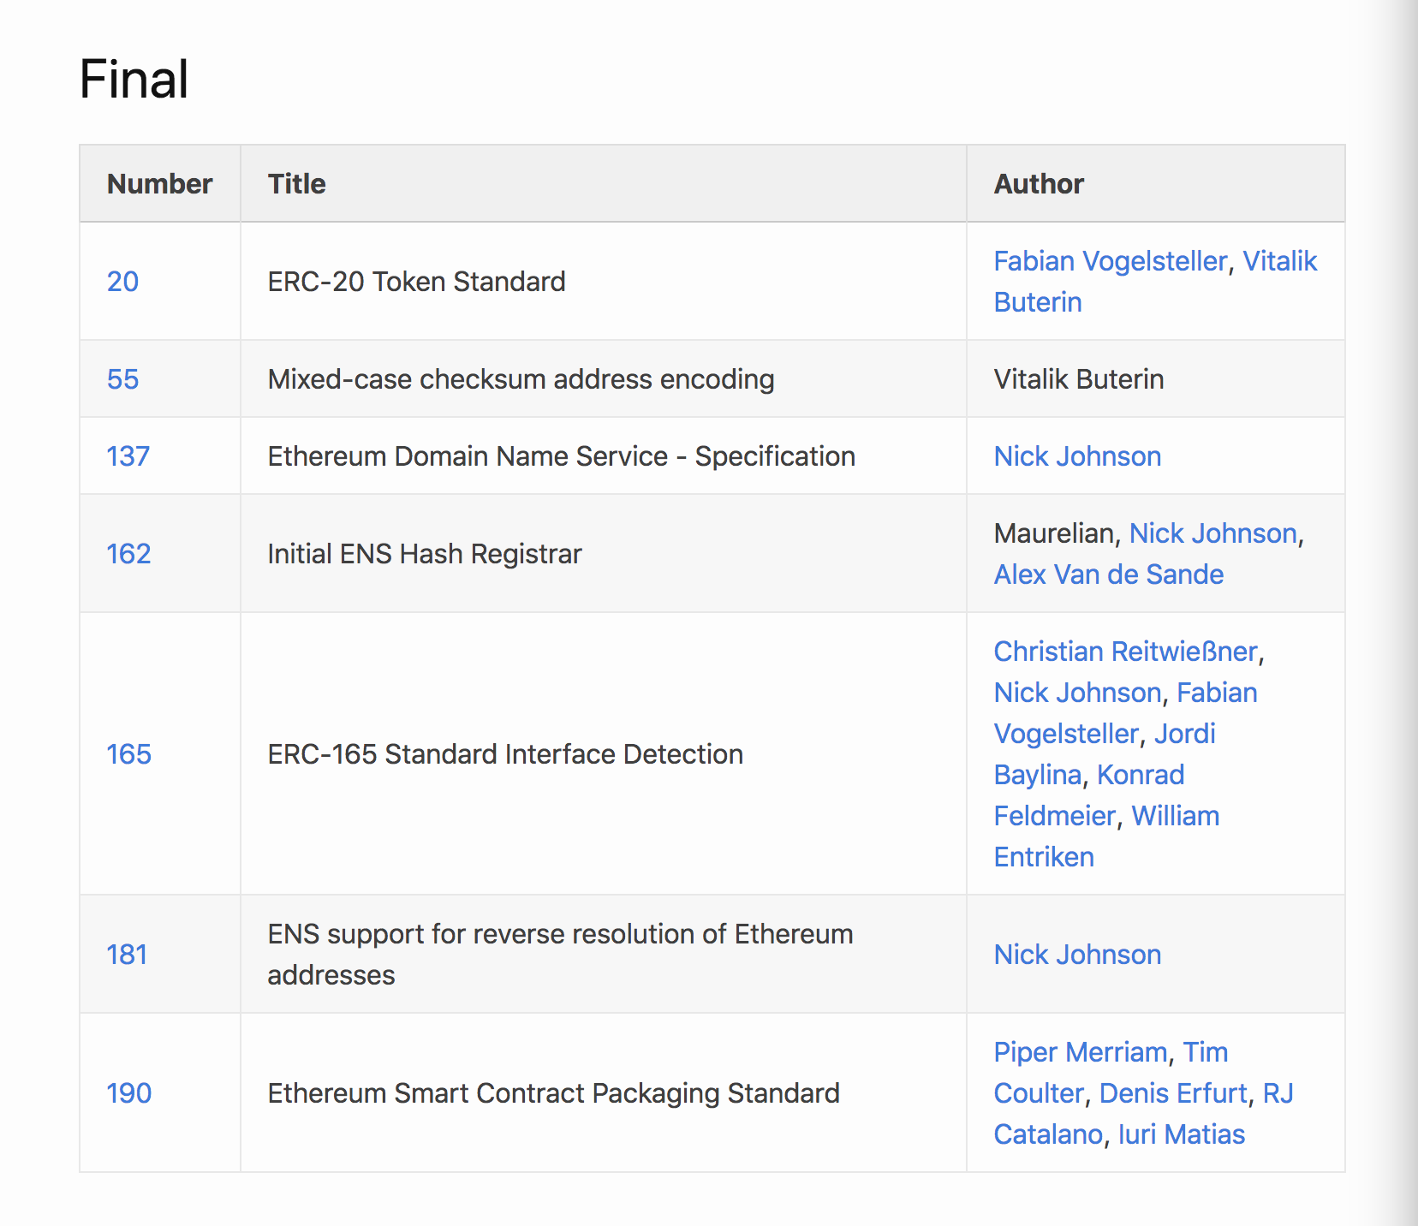This screenshot has height=1226, width=1418.
Task: Open EIP number 55 link
Action: tap(122, 379)
